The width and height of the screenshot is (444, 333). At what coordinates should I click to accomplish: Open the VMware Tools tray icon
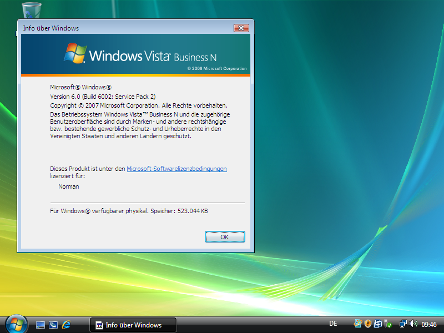tap(378, 324)
